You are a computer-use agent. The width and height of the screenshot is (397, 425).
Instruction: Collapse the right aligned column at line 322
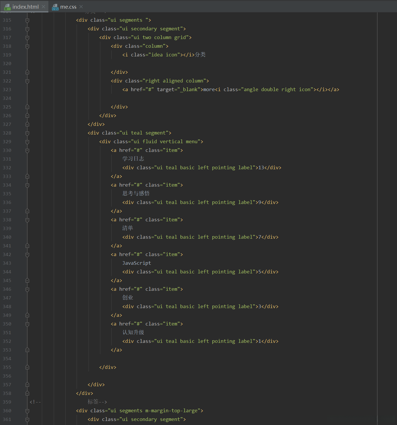(27, 81)
